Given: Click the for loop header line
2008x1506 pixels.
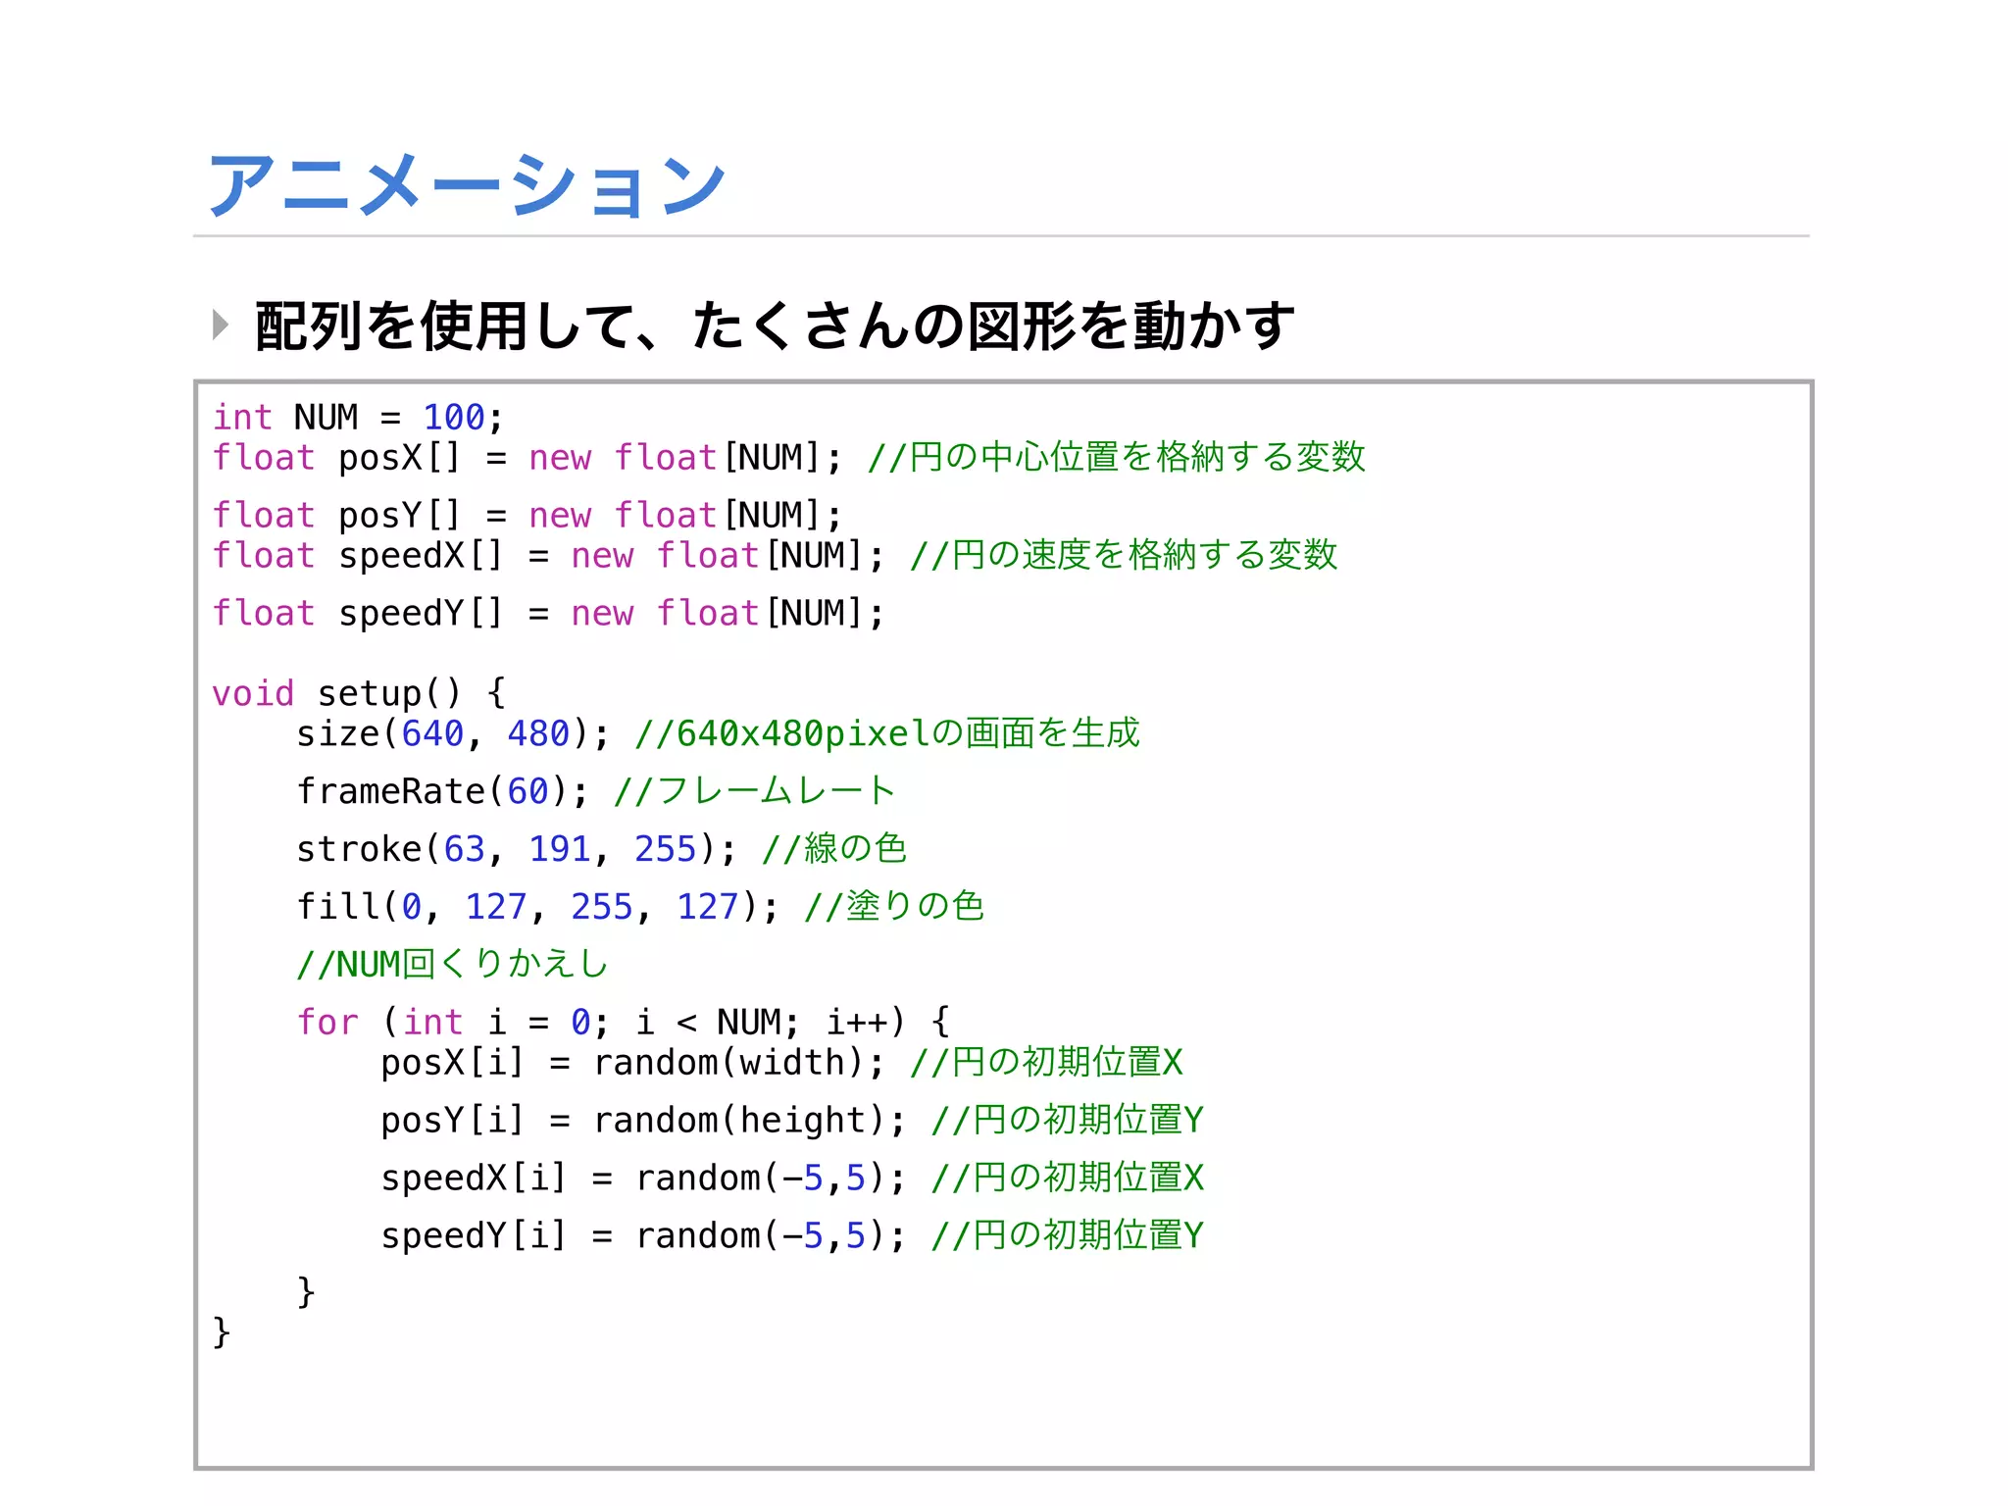Looking at the screenshot, I should coord(624,1023).
